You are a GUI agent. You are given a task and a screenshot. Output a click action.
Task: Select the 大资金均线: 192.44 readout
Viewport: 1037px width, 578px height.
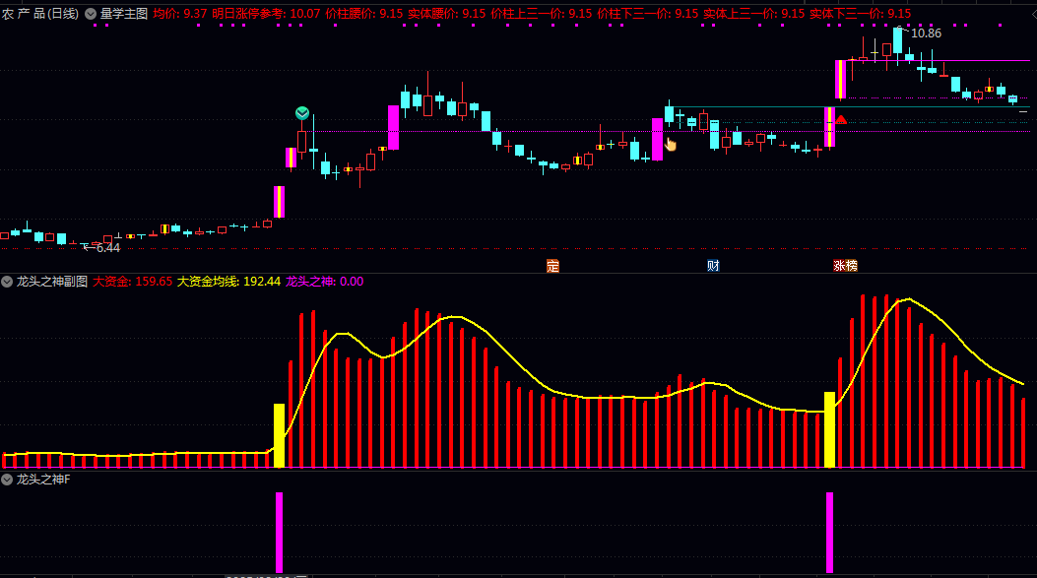(228, 282)
